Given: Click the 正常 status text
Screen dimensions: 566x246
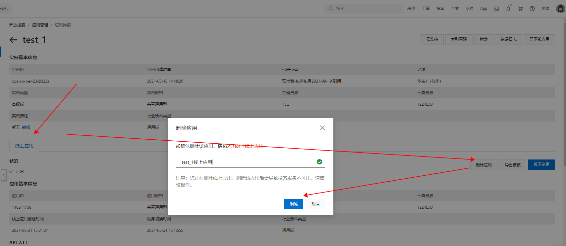Looking at the screenshot, I should 20,172.
